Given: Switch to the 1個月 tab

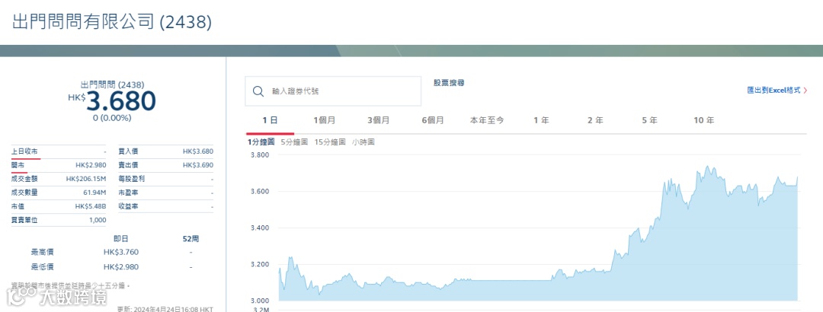Looking at the screenshot, I should (325, 120).
